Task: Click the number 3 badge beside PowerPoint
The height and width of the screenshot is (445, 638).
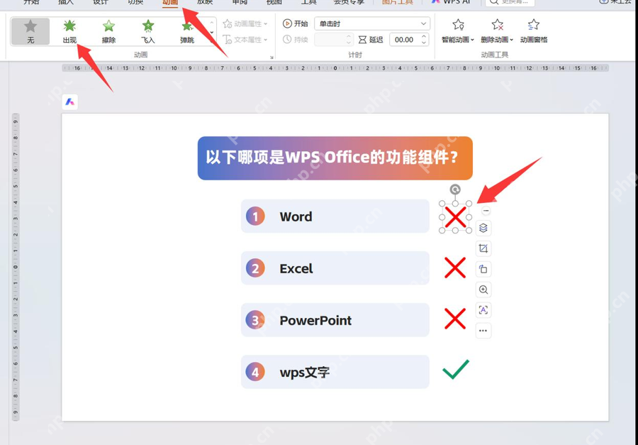Action: [x=255, y=320]
